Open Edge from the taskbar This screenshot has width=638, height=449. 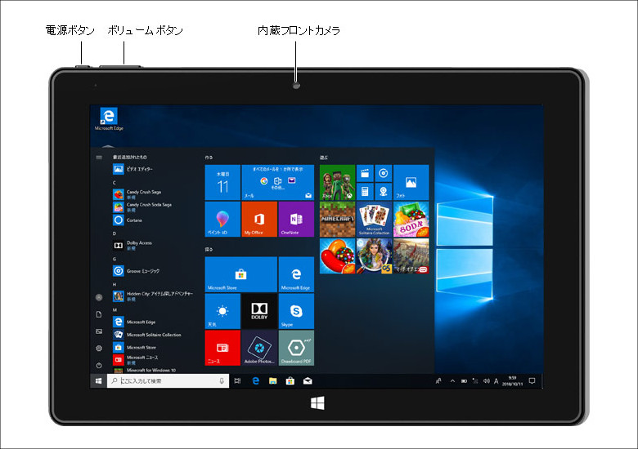255,380
